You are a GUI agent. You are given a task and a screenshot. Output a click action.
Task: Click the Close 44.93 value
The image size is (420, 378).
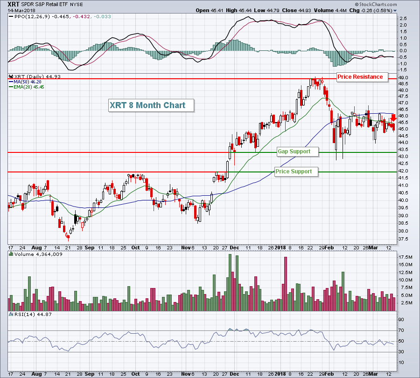296,10
